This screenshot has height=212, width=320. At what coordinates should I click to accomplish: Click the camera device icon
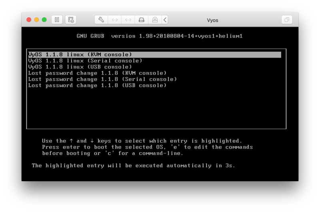pyautogui.click(x=155, y=20)
